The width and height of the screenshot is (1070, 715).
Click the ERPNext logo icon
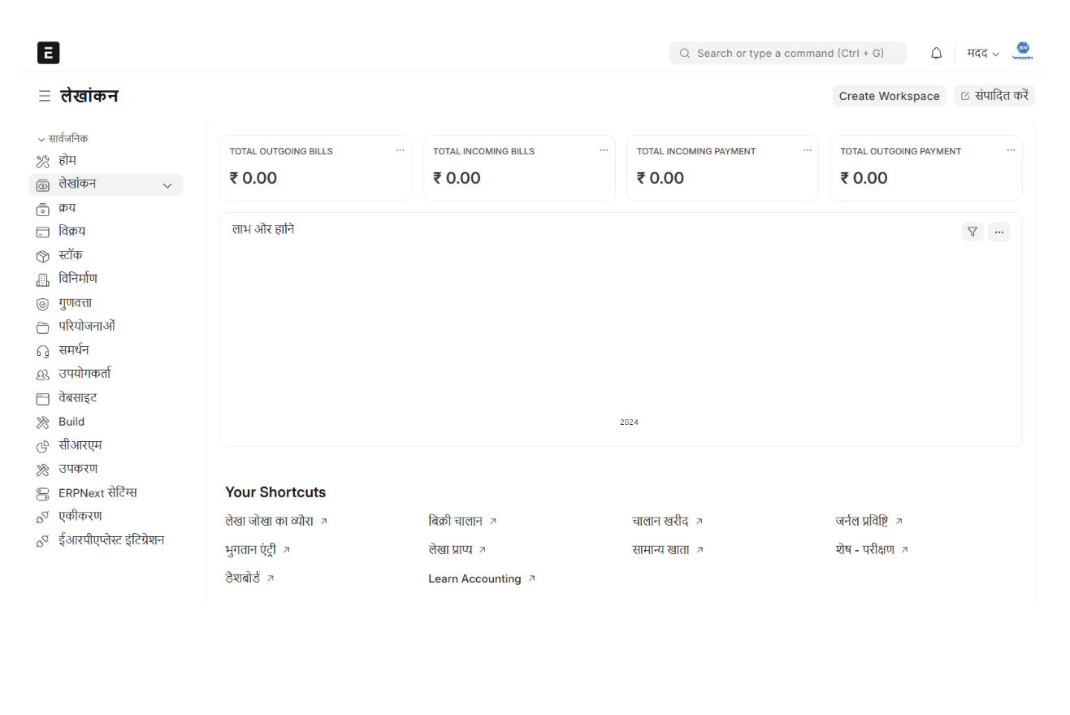[49, 53]
